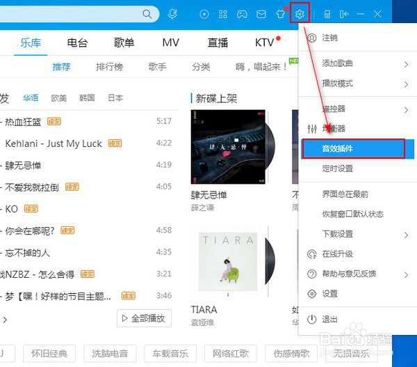Open the skin T-shirt icon
417x367 pixels.
(280, 14)
